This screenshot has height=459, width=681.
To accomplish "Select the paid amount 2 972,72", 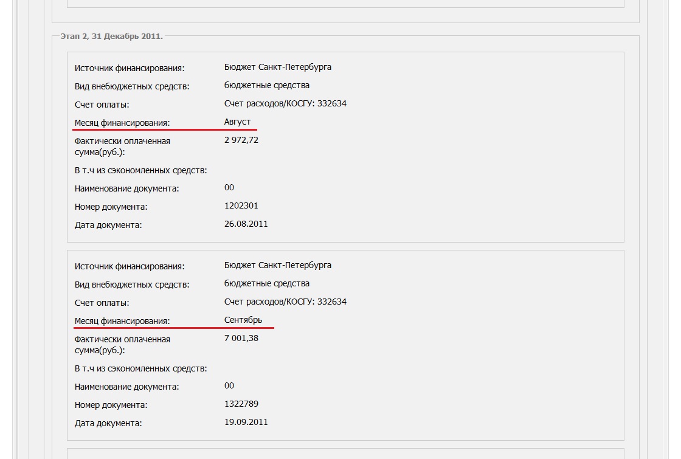I will tap(241, 140).
